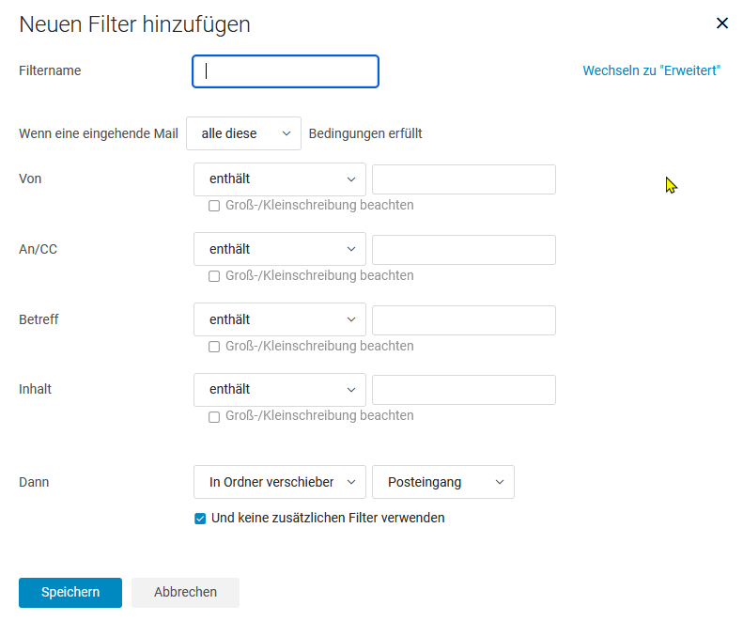Screen dimensions: 743x621
Task: Open the Inhalt 'enthält' dropdown
Action: (x=280, y=390)
